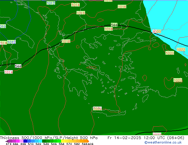Screen dimensions: 188x145
Task: Click the 474 value under the legend
Action: pyautogui.click(x=9, y=144)
